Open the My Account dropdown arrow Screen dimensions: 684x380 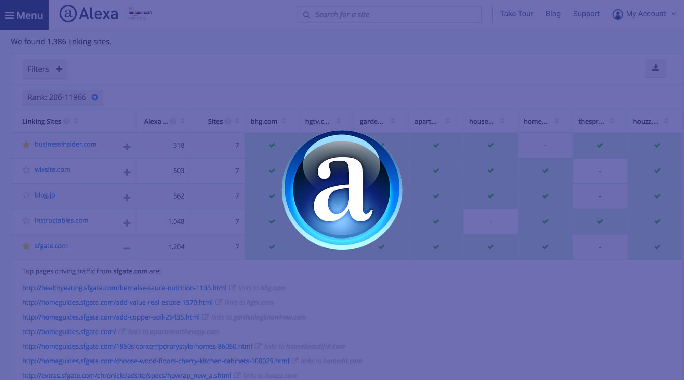(x=673, y=14)
